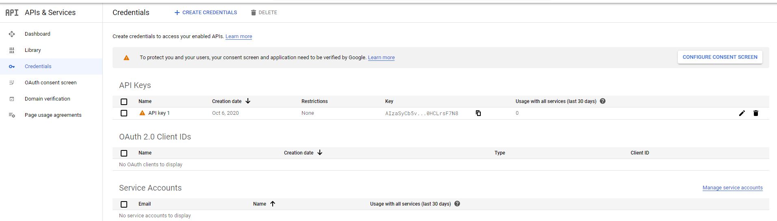This screenshot has height=221, width=777.
Task: Click the pencil icon to edit API key 1
Action: click(742, 113)
